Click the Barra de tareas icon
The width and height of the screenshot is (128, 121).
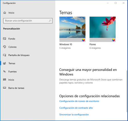pos(5,88)
